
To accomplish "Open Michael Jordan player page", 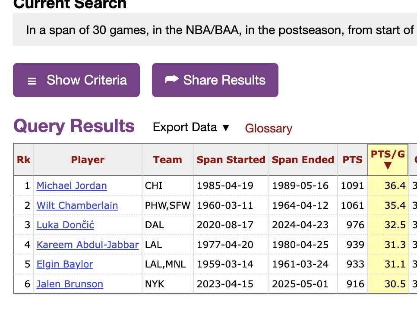I will coord(72,186).
